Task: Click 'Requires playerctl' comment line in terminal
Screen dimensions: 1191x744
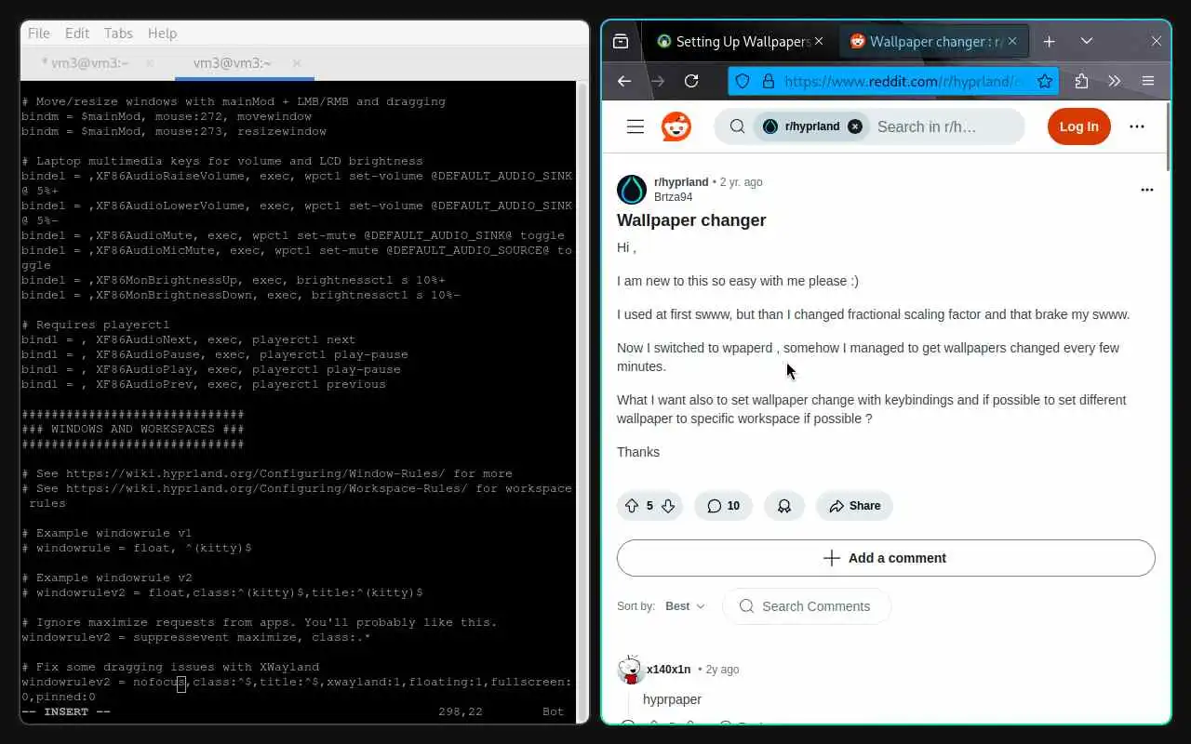Action: coord(96,325)
